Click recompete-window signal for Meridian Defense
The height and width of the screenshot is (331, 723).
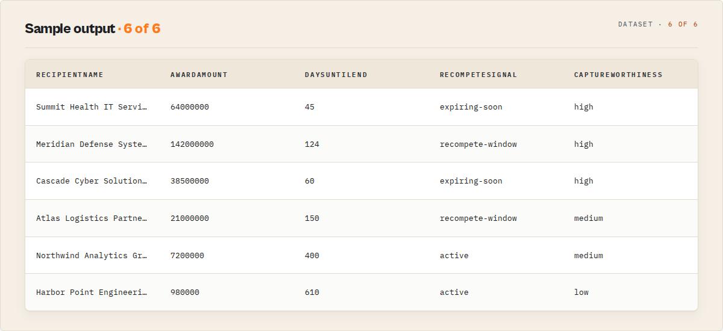478,144
